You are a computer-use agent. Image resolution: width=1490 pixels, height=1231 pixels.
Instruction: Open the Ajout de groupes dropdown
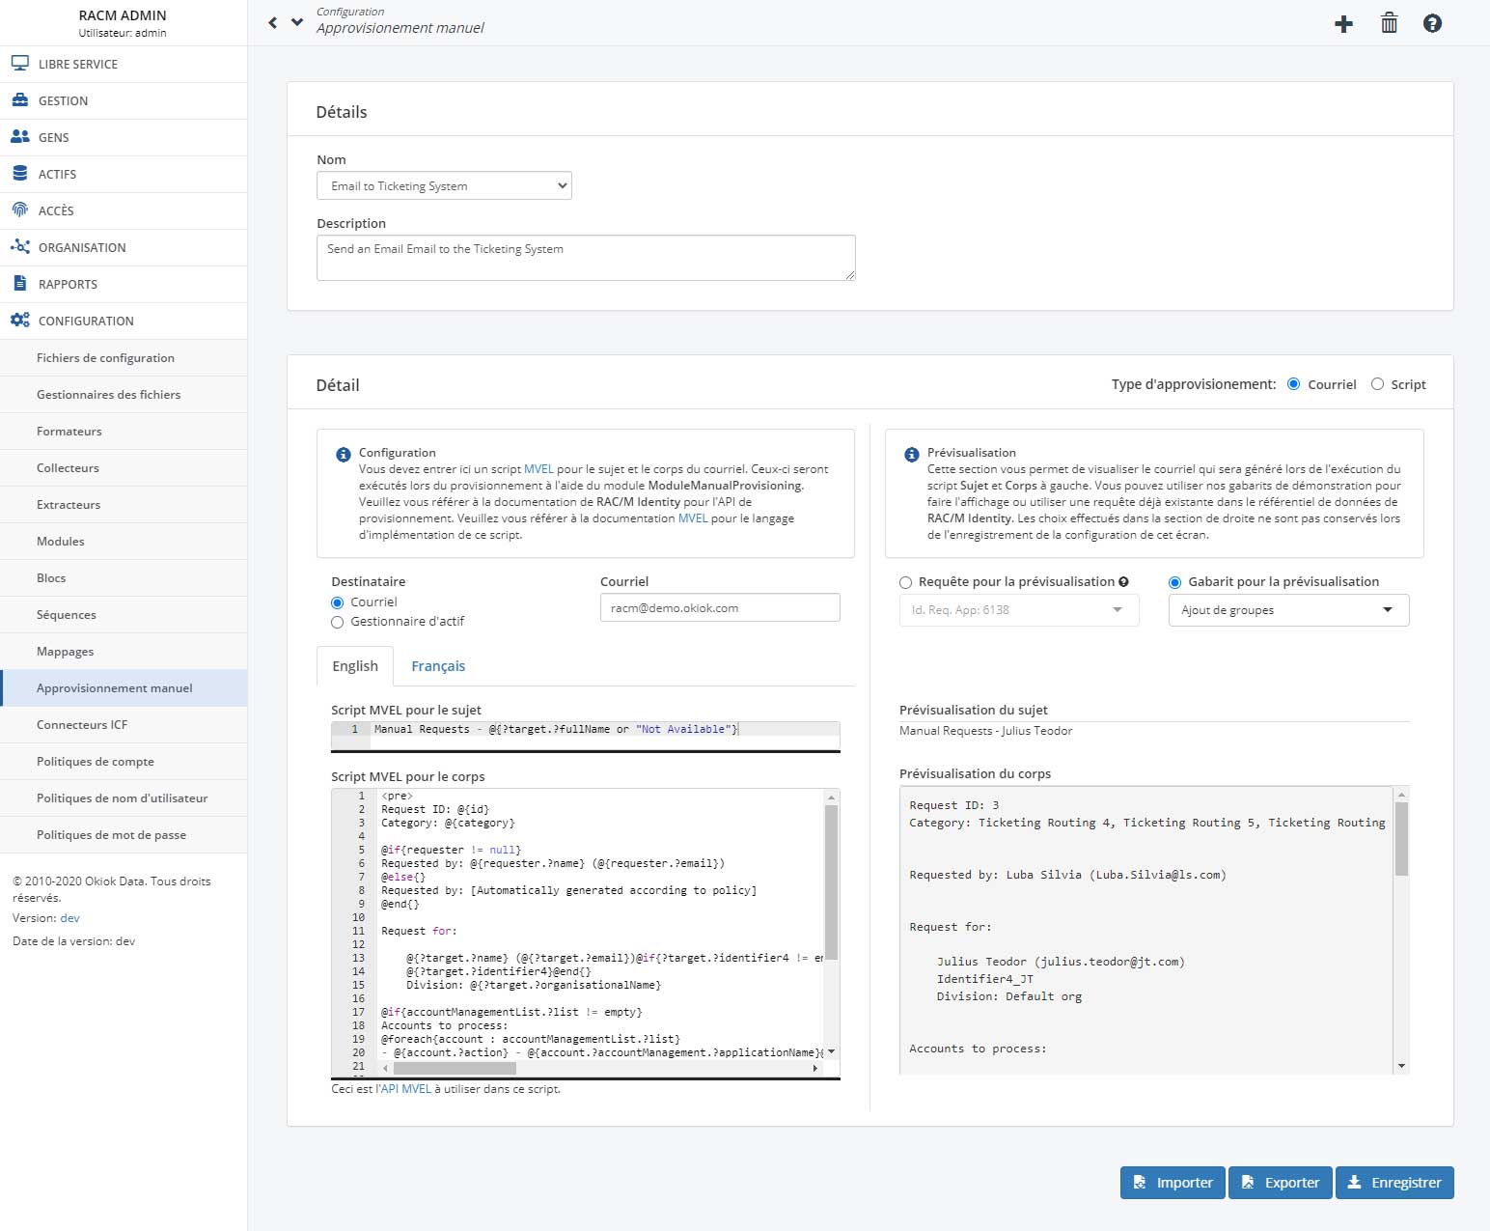coord(1288,610)
